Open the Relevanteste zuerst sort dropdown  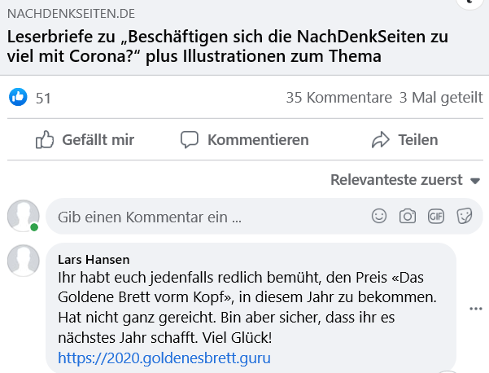pos(405,180)
